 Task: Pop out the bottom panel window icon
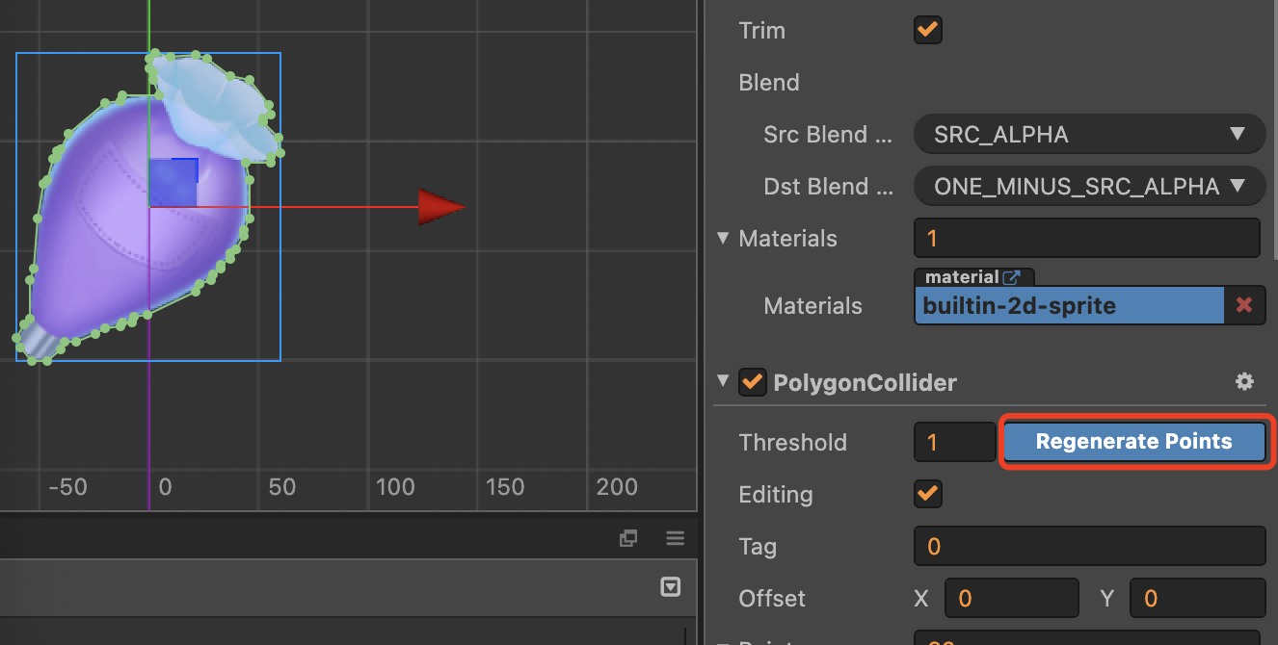pyautogui.click(x=628, y=538)
